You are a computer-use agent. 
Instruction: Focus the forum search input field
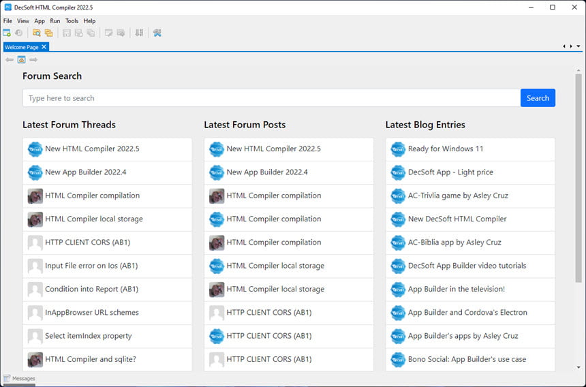pyautogui.click(x=272, y=98)
